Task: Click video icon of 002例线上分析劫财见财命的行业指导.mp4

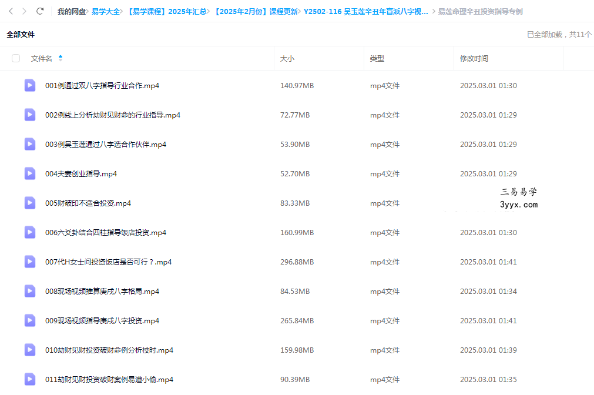Action: (x=30, y=115)
